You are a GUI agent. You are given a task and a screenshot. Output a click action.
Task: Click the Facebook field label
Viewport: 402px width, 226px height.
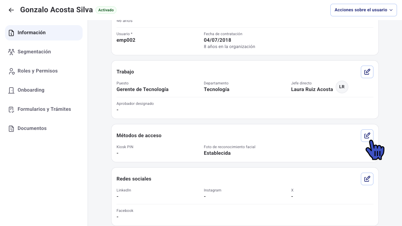click(125, 211)
